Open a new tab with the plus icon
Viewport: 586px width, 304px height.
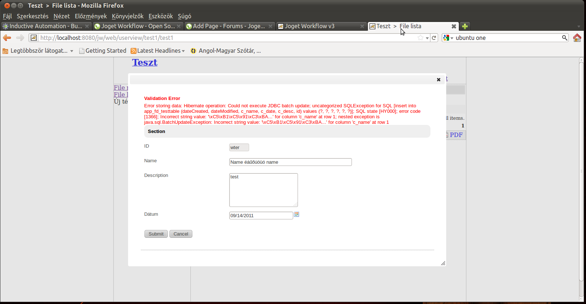(x=465, y=26)
